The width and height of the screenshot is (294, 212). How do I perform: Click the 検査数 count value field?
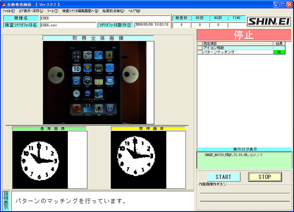[x=181, y=25]
